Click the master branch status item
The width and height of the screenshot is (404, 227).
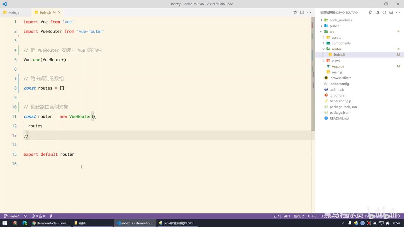pyautogui.click(x=12, y=216)
